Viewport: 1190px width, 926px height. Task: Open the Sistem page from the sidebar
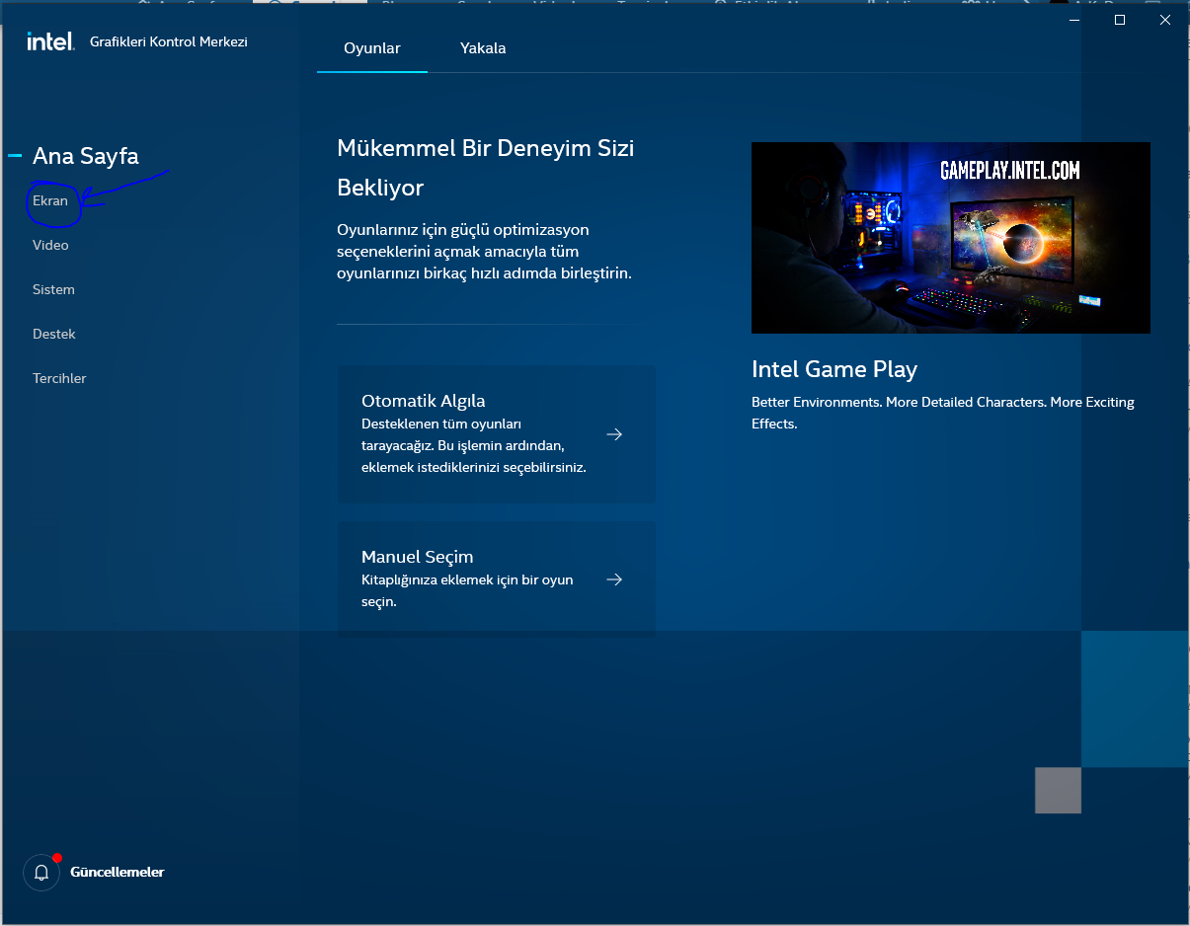[53, 289]
